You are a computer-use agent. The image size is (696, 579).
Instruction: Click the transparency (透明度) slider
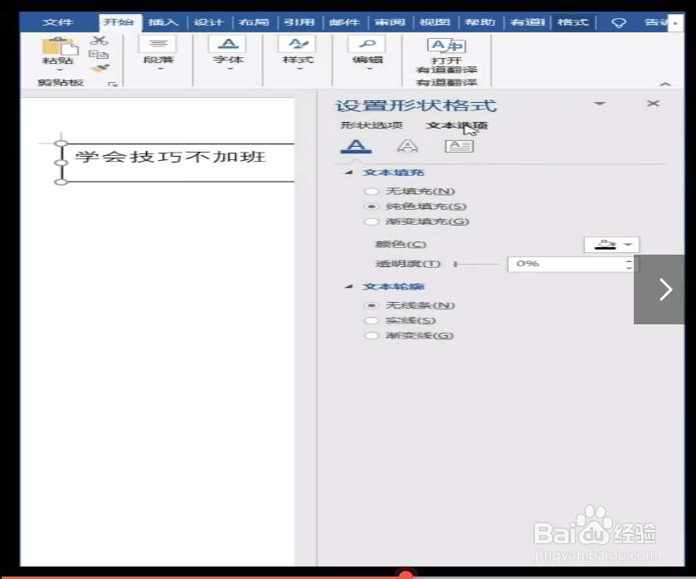click(477, 264)
